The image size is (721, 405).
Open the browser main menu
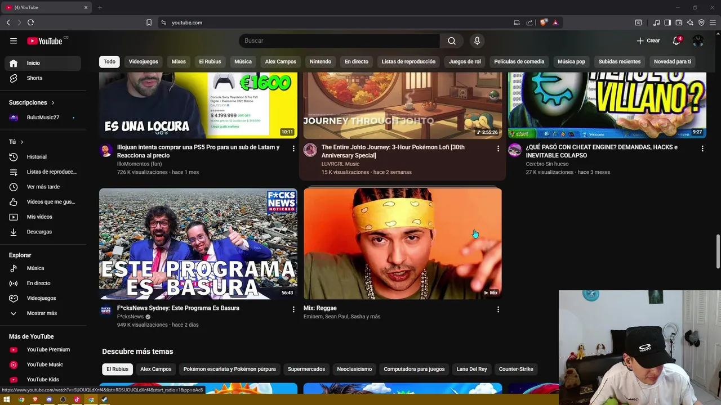click(x=713, y=22)
